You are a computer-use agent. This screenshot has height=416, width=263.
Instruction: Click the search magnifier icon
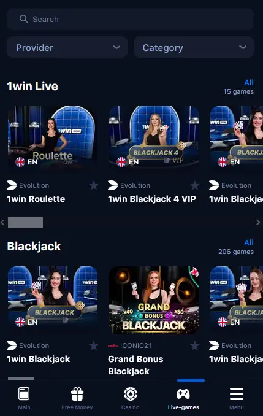(23, 19)
